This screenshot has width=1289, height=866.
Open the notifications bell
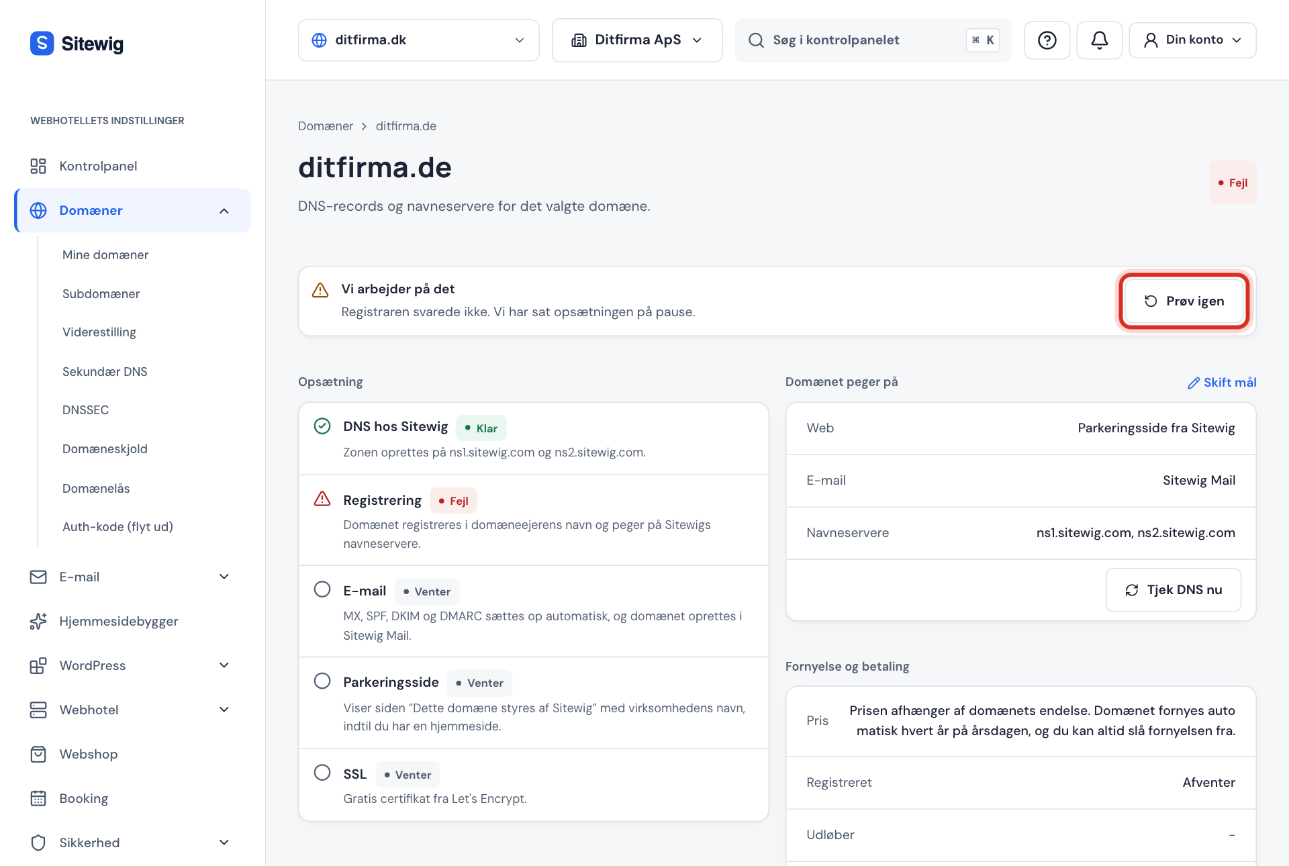click(x=1099, y=40)
